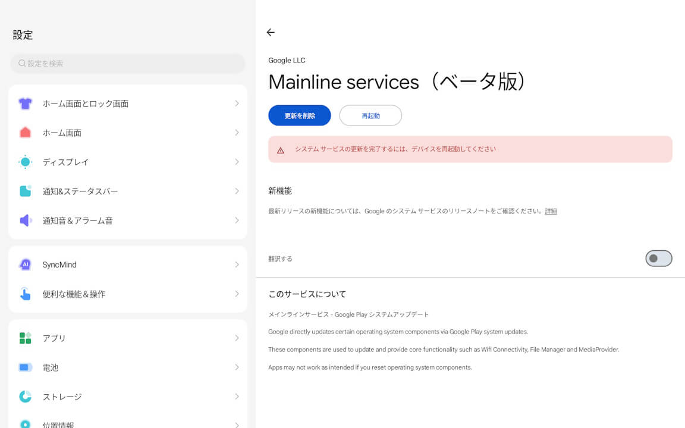Open the 電池 settings entry
This screenshot has height=428, width=685.
pyautogui.click(x=128, y=367)
